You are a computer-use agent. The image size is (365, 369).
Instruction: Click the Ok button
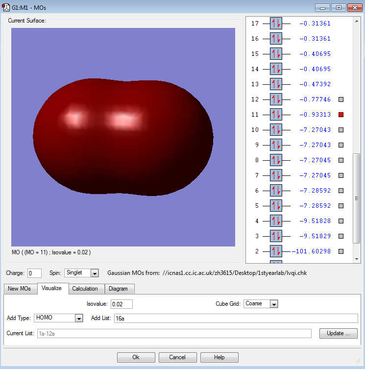click(136, 357)
